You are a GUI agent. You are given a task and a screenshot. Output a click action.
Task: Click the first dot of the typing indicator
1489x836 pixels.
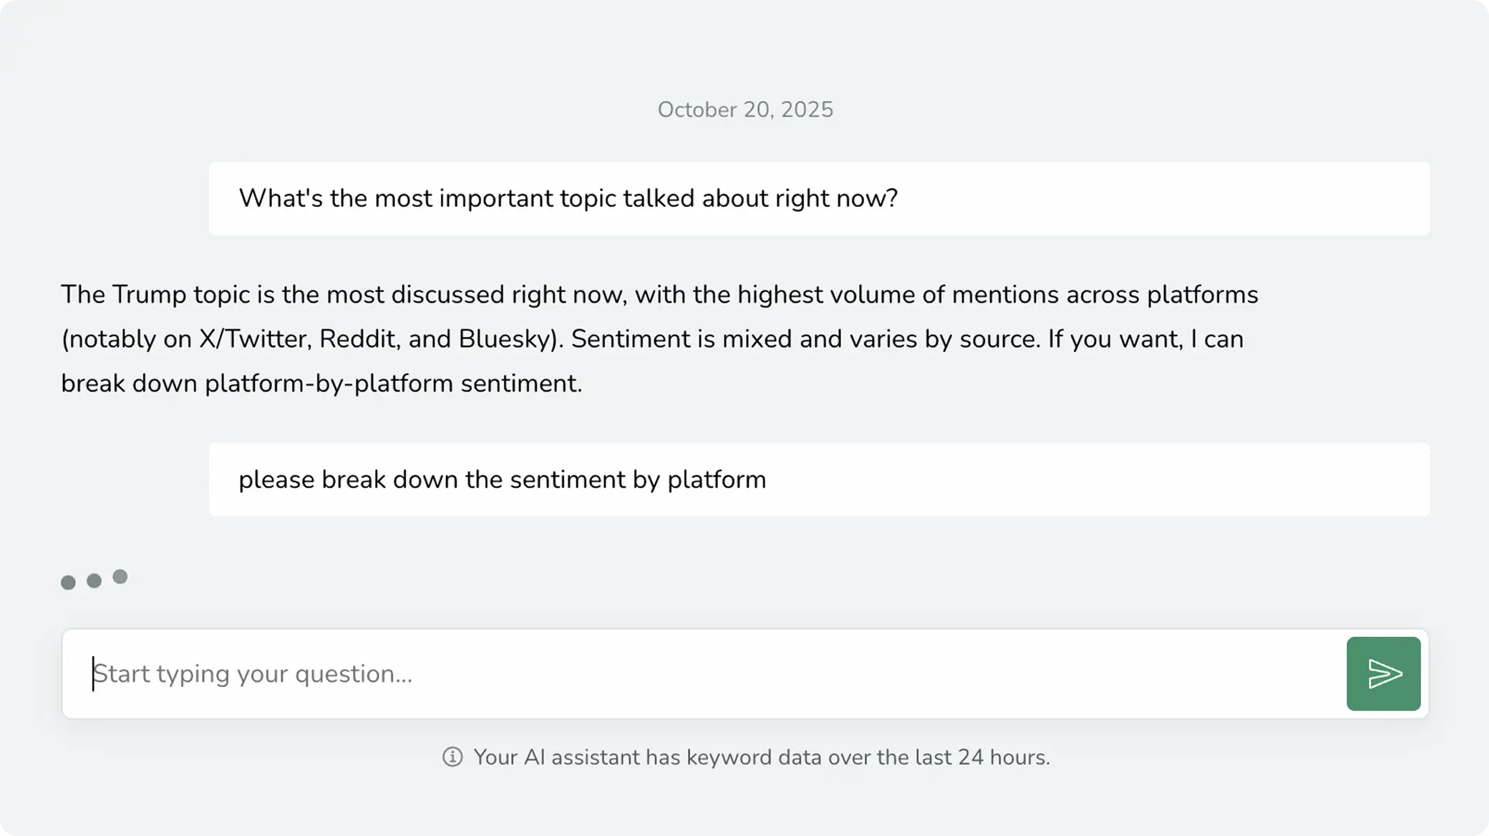(68, 583)
